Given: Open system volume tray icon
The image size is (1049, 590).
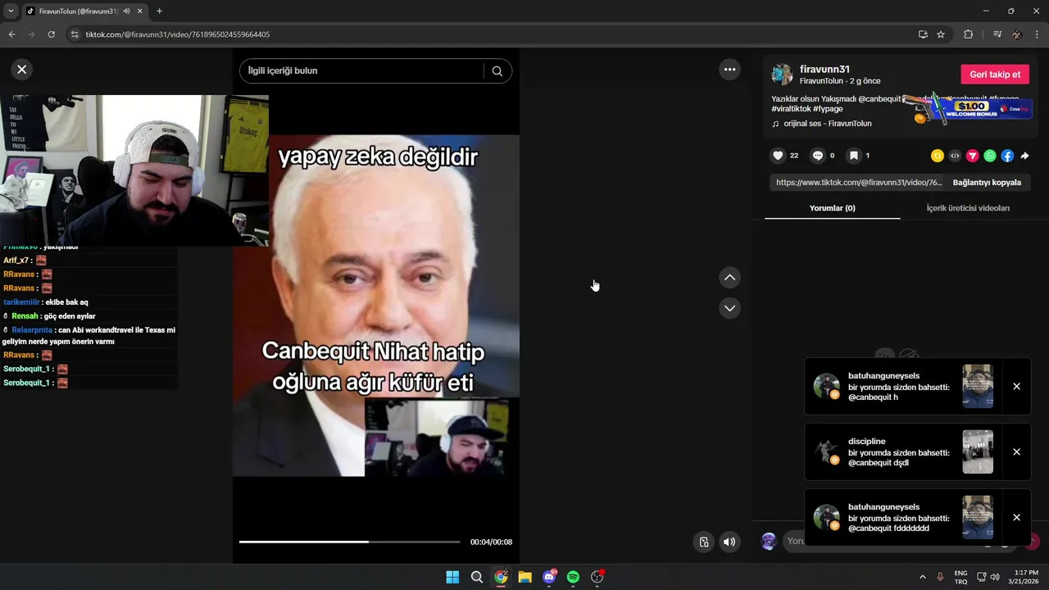Looking at the screenshot, I should [x=995, y=577].
